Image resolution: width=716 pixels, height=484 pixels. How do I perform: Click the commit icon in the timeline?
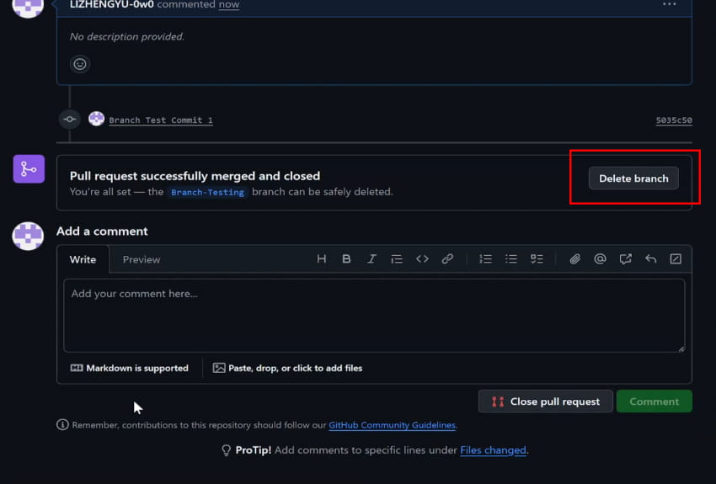point(70,120)
